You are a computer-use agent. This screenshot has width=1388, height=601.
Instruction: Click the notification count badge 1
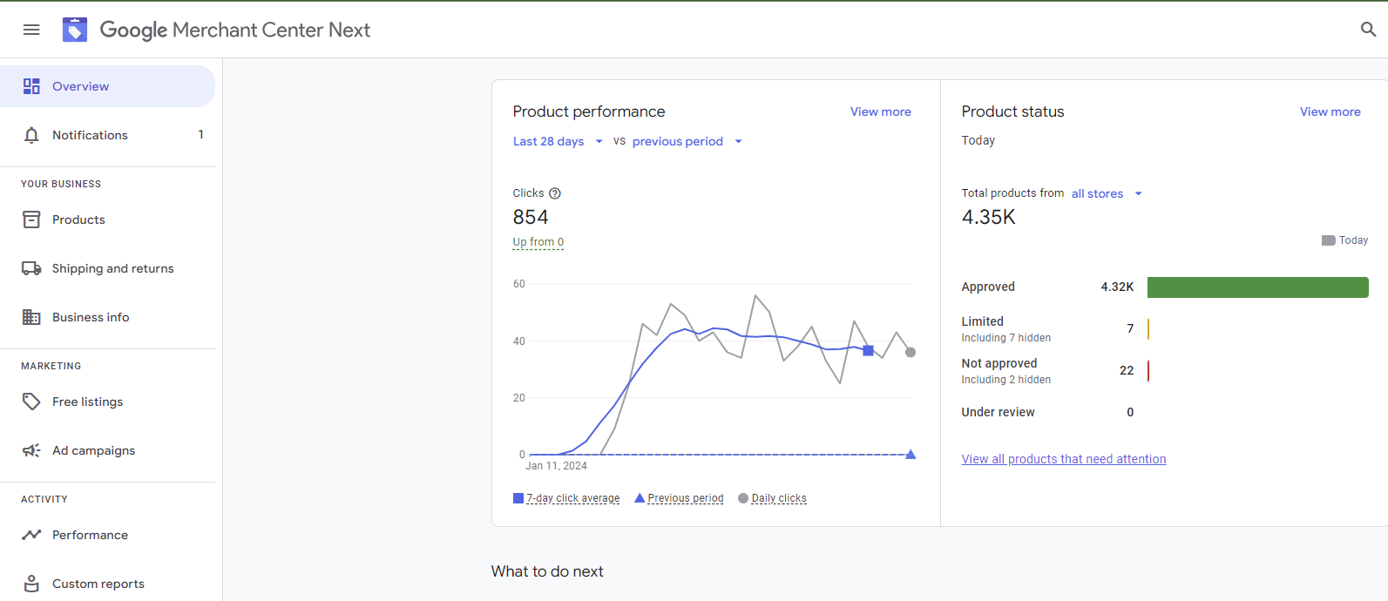[200, 135]
